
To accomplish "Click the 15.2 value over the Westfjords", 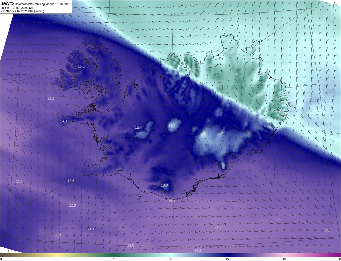I will pyautogui.click(x=81, y=66).
